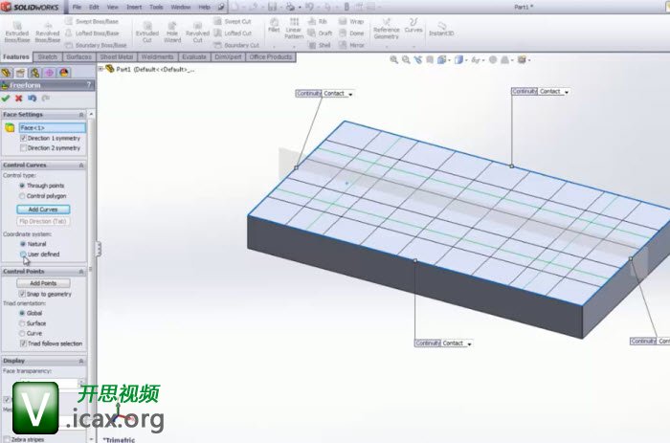The height and width of the screenshot is (443, 670).
Task: Open the Insert menu
Action: (x=133, y=7)
